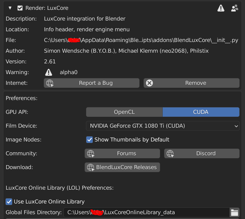Click the Global Files Directory path field
This screenshot has height=219, width=245.
pyautogui.click(x=147, y=213)
